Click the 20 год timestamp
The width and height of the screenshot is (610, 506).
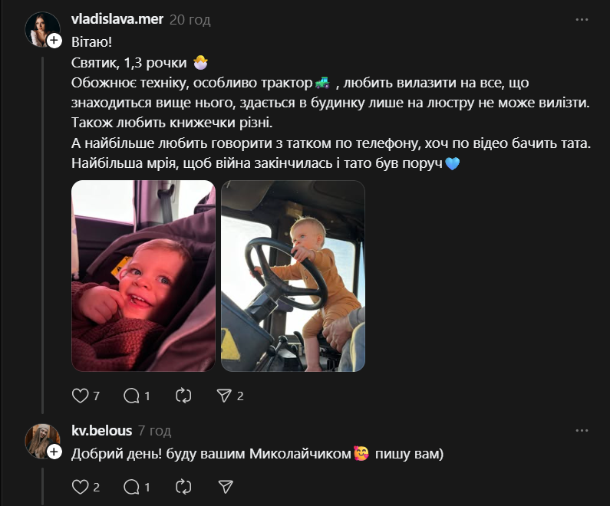coord(190,19)
